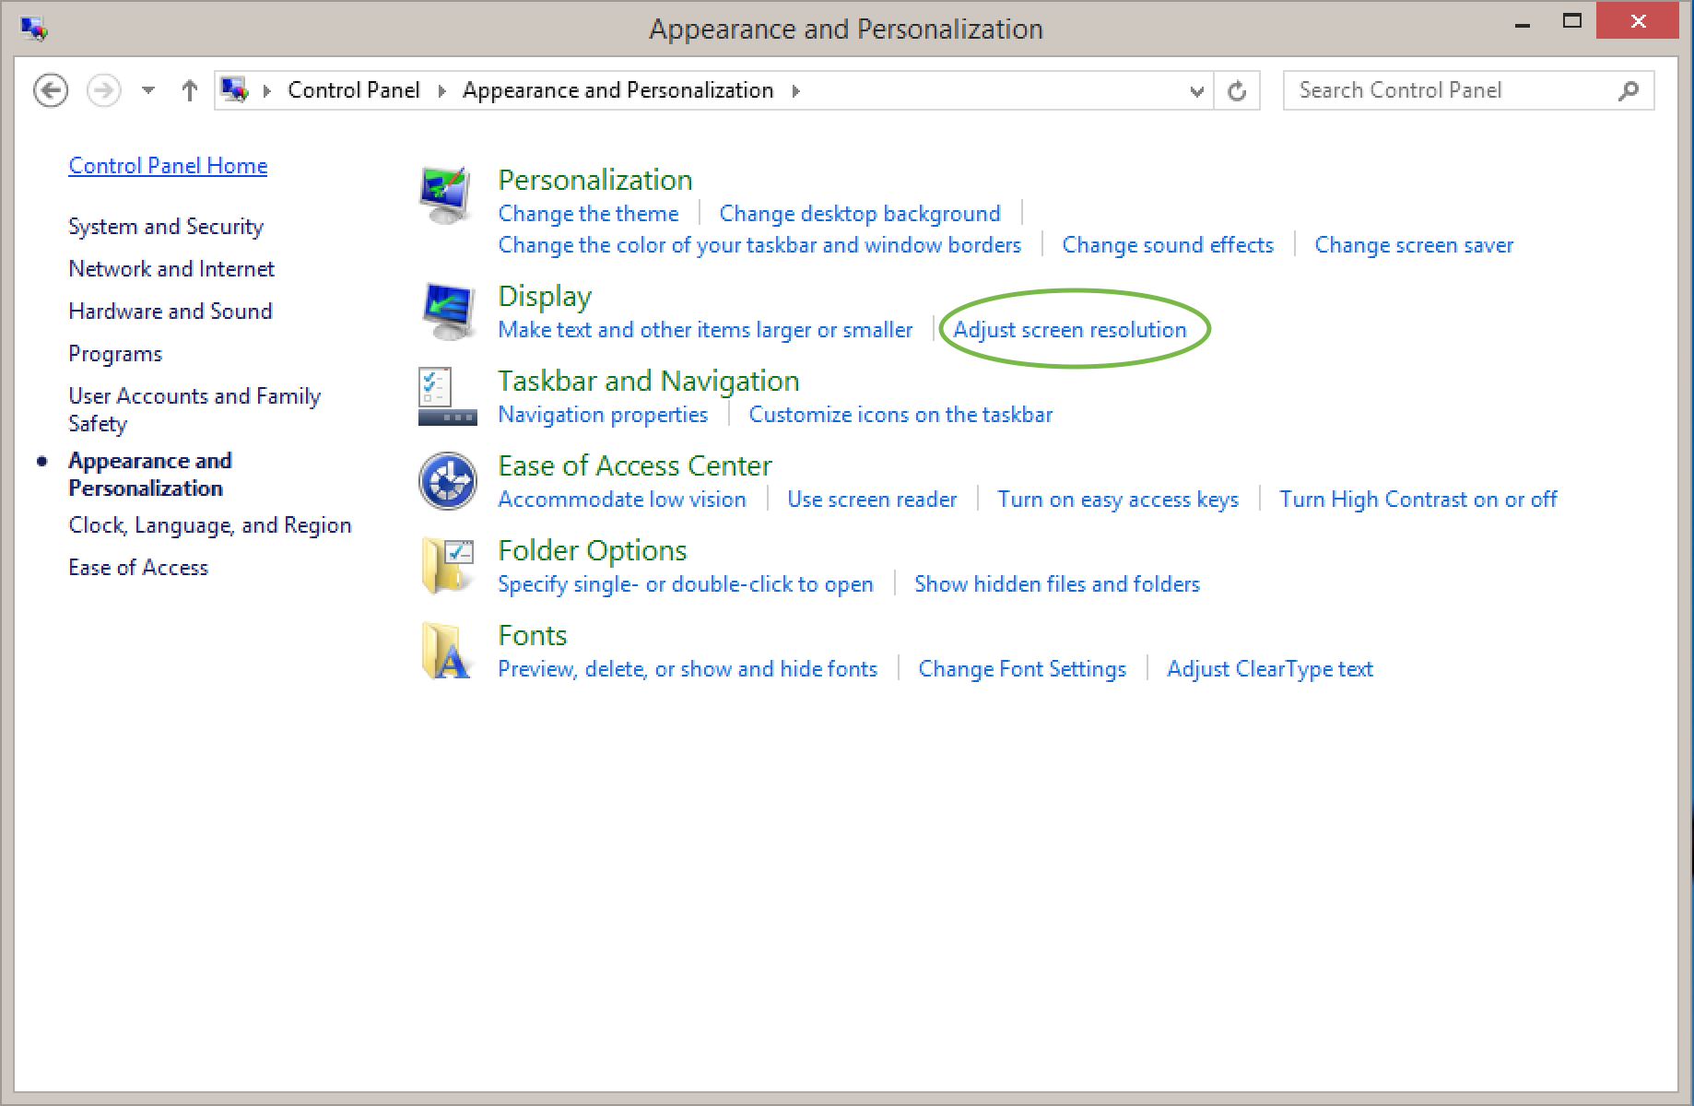
Task: Click Adjust screen resolution
Action: pyautogui.click(x=1070, y=330)
